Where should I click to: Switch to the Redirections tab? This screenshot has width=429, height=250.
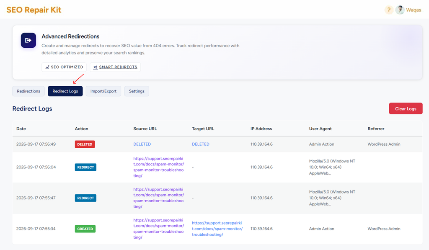pos(28,91)
